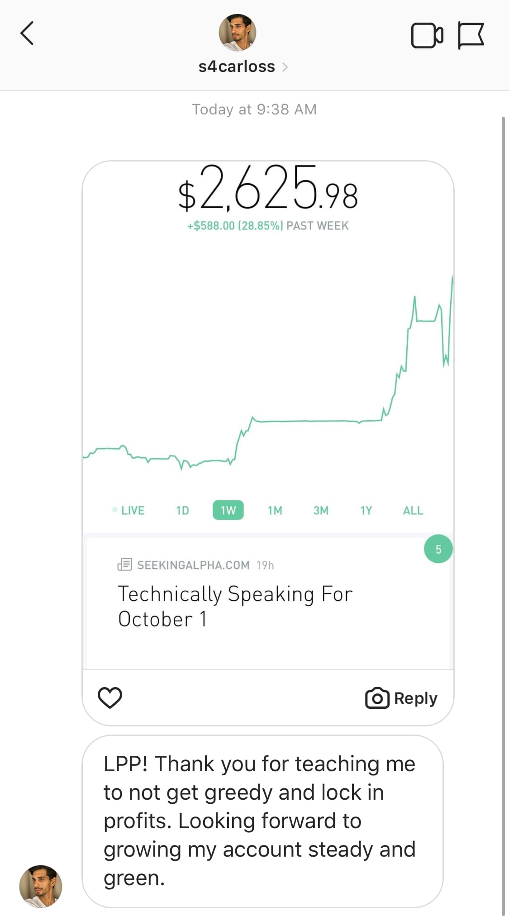
Task: Tap the green 5 notification badge
Action: [x=438, y=549]
